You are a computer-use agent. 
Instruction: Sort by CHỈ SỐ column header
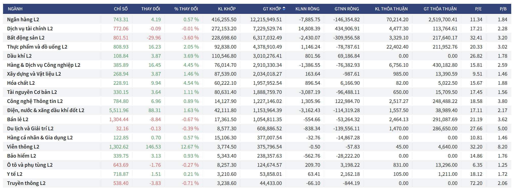[x=120, y=9]
